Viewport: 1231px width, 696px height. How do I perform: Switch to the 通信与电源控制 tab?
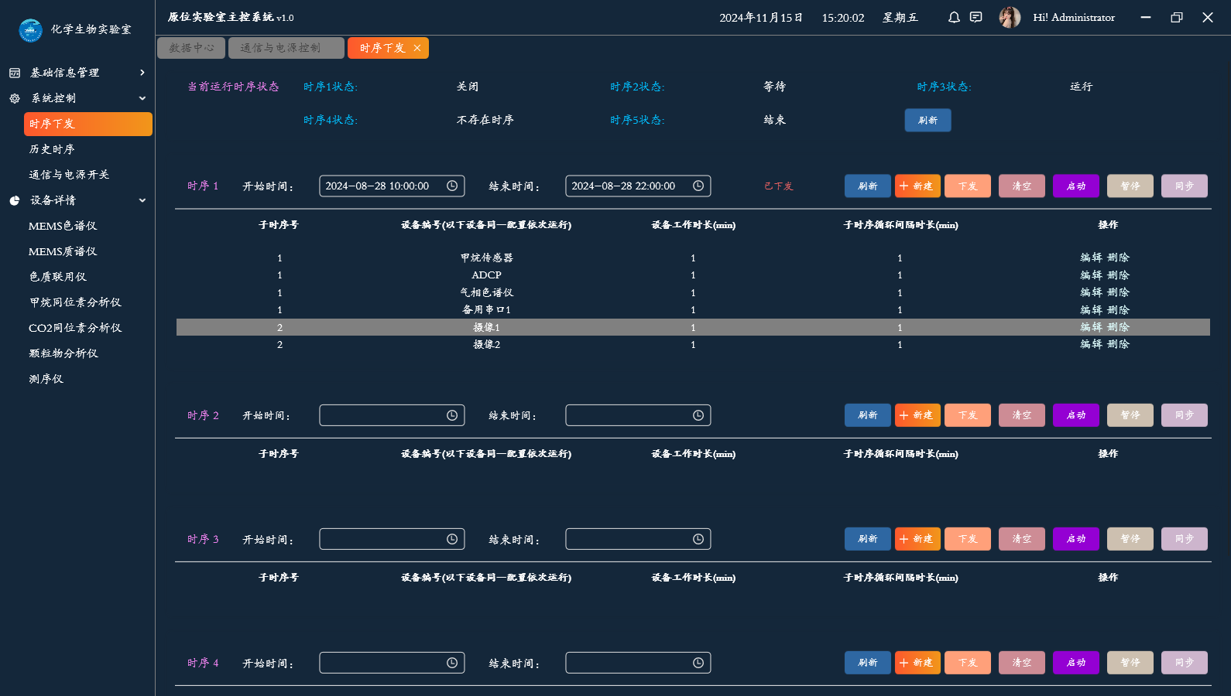tap(285, 48)
